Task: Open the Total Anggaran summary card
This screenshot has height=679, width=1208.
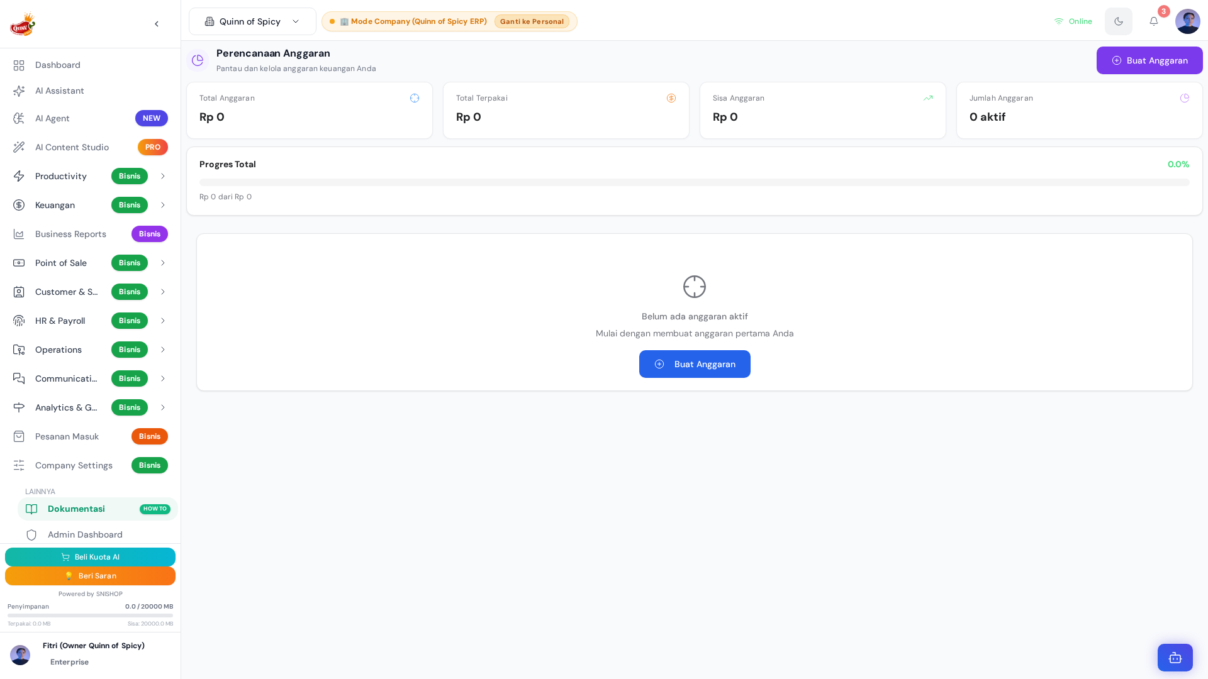Action: tap(310, 111)
